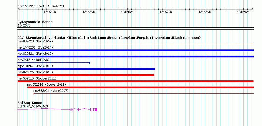
Task: Select the dgv181n67 (Park2010) blue bar
Action: (x=86, y=69)
